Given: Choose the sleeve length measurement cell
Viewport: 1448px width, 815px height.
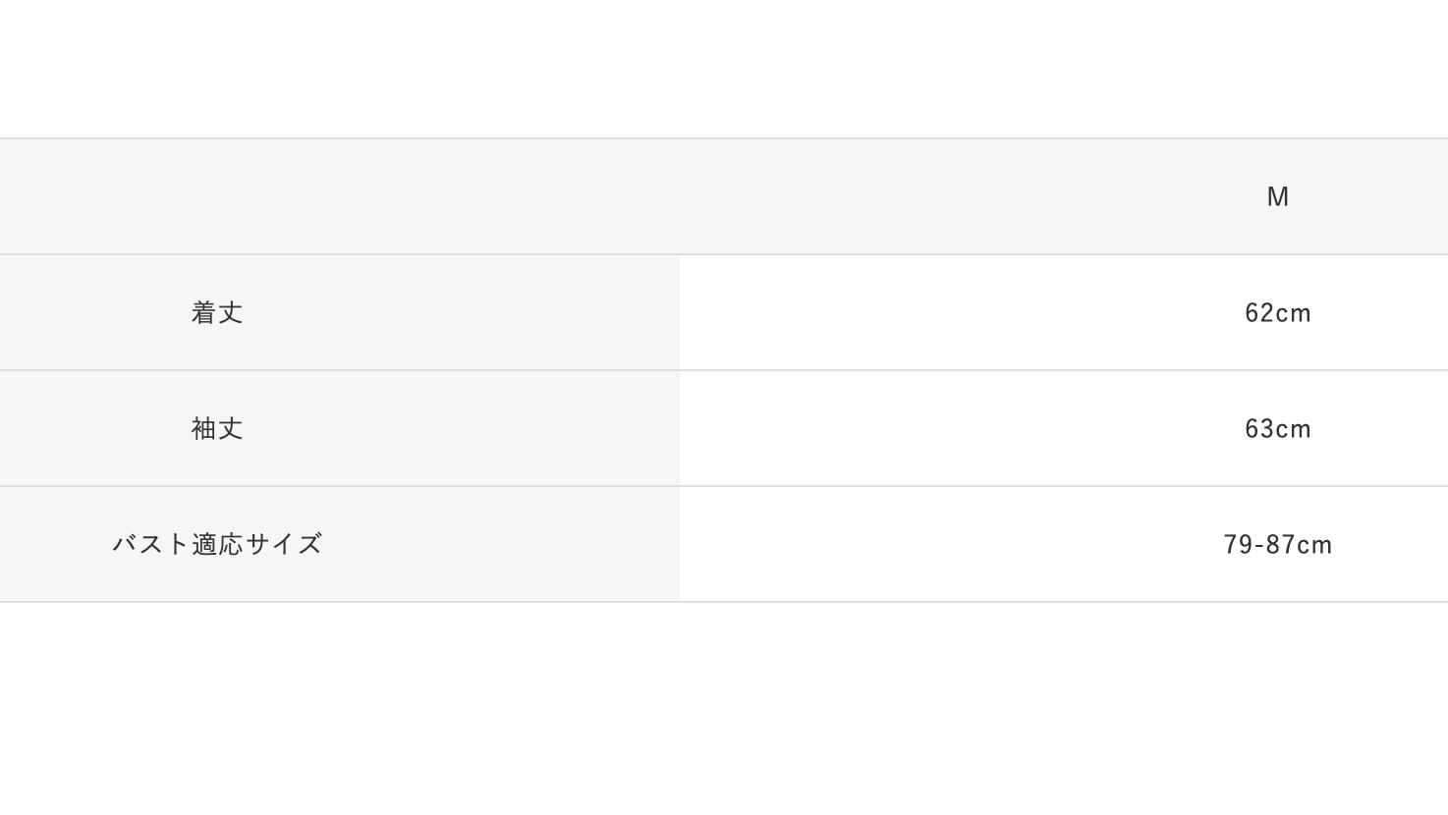Looking at the screenshot, I should pyautogui.click(x=1277, y=428).
